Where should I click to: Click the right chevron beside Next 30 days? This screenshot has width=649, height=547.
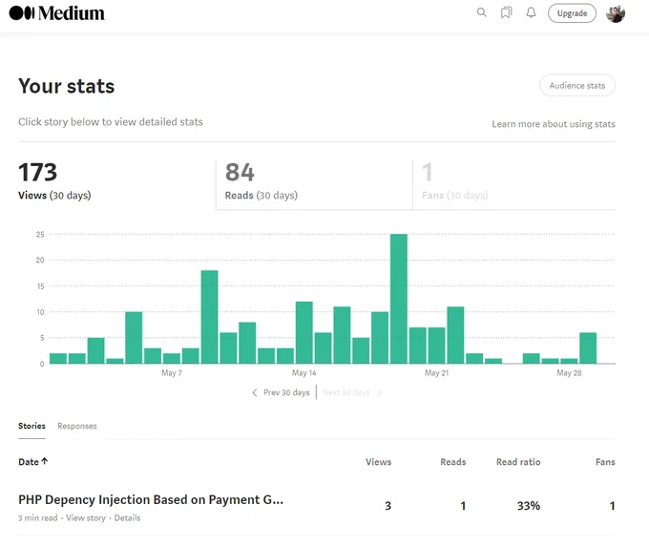pyautogui.click(x=379, y=392)
